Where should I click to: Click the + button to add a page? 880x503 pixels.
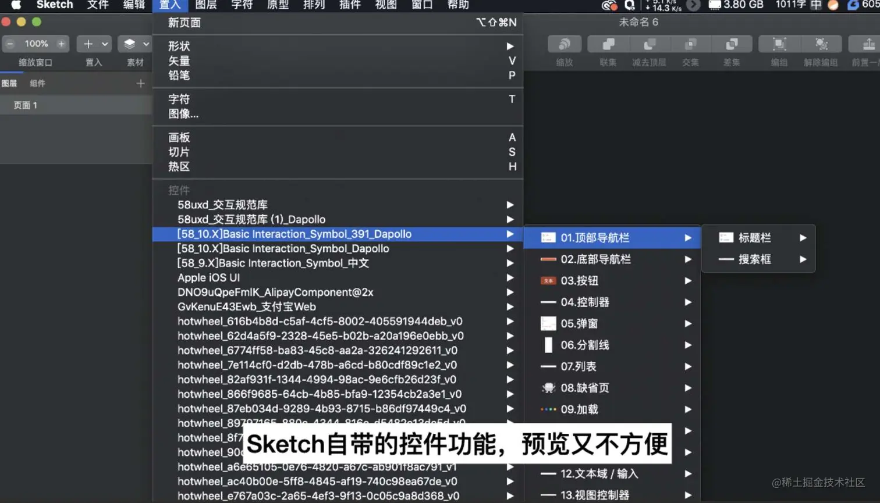pyautogui.click(x=140, y=83)
